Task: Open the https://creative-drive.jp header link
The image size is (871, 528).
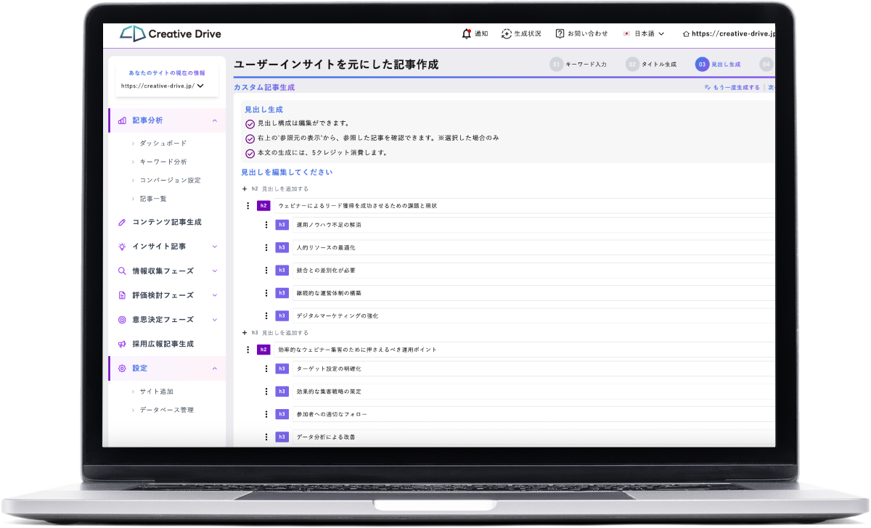Action: pyautogui.click(x=729, y=33)
